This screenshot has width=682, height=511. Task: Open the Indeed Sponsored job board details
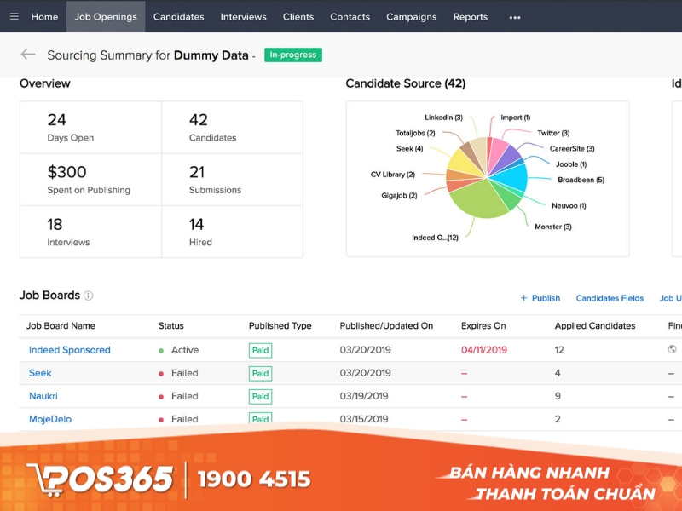(69, 350)
